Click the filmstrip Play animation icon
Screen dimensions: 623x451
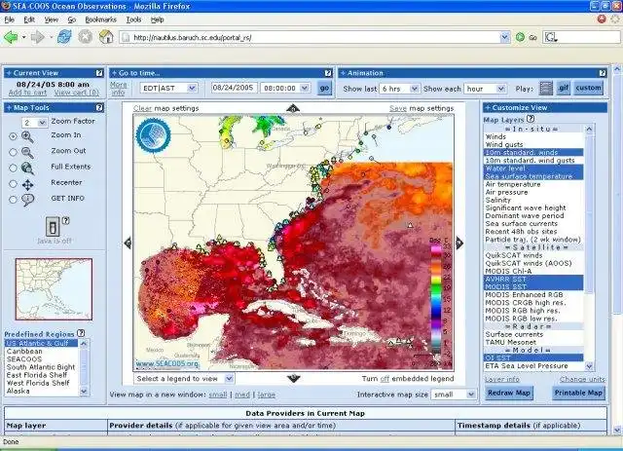coord(546,89)
